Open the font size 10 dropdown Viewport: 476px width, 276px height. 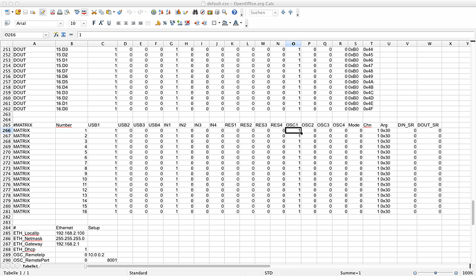(83, 23)
